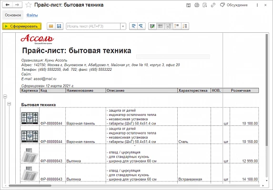Image resolution: width=273 pixels, height=190 pixels.
Task: Click the hob picture in the 10 100,00 row
Action: click(30, 118)
